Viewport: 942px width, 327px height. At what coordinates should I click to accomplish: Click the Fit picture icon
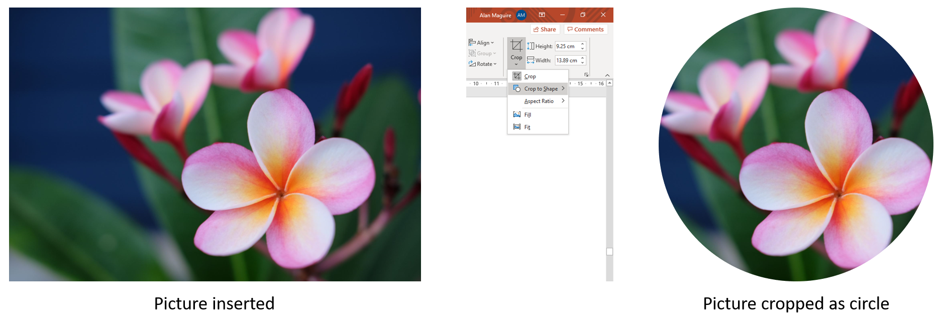pos(517,127)
